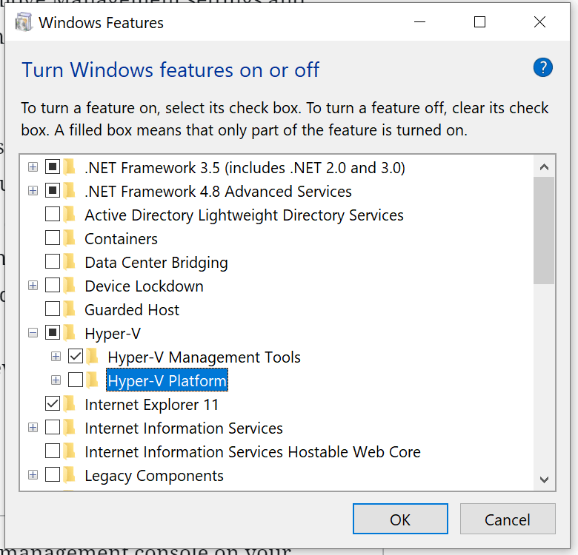Image resolution: width=578 pixels, height=555 pixels.
Task: Select the 'Hyper-V Management Tools' label
Action: click(x=205, y=357)
